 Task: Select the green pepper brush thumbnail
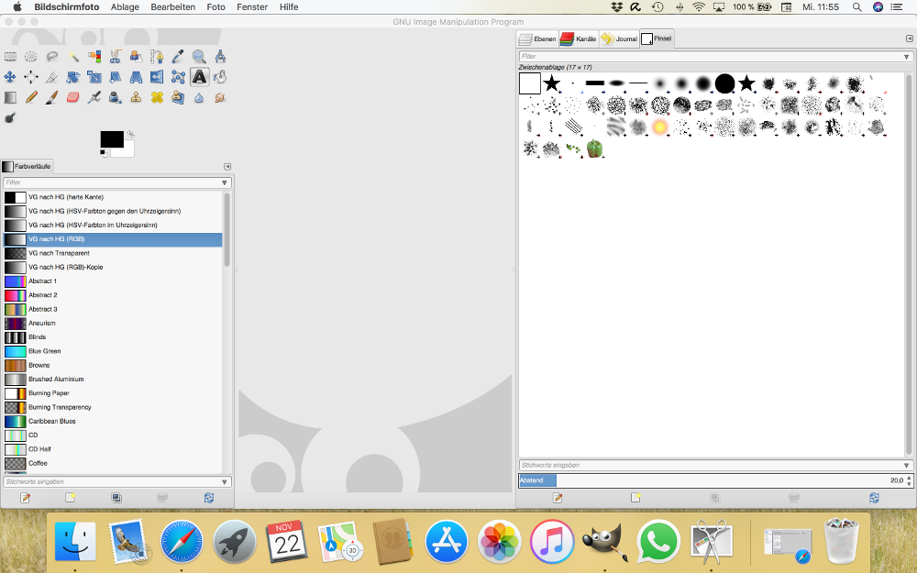[594, 148]
